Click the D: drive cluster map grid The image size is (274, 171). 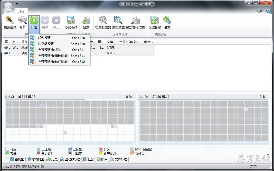point(204,121)
